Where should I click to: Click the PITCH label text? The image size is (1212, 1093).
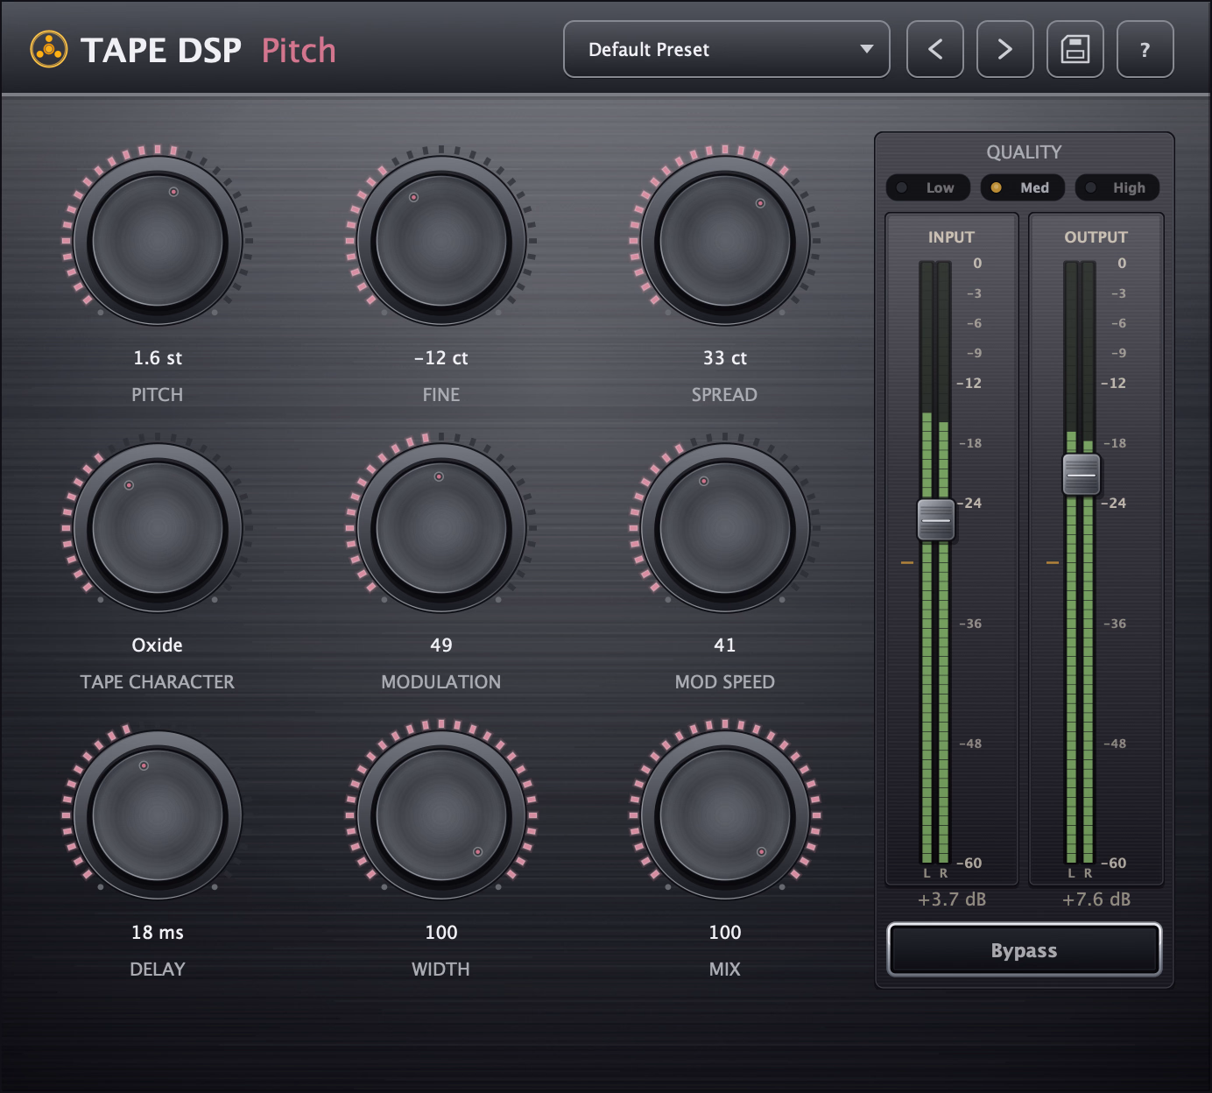tap(158, 395)
